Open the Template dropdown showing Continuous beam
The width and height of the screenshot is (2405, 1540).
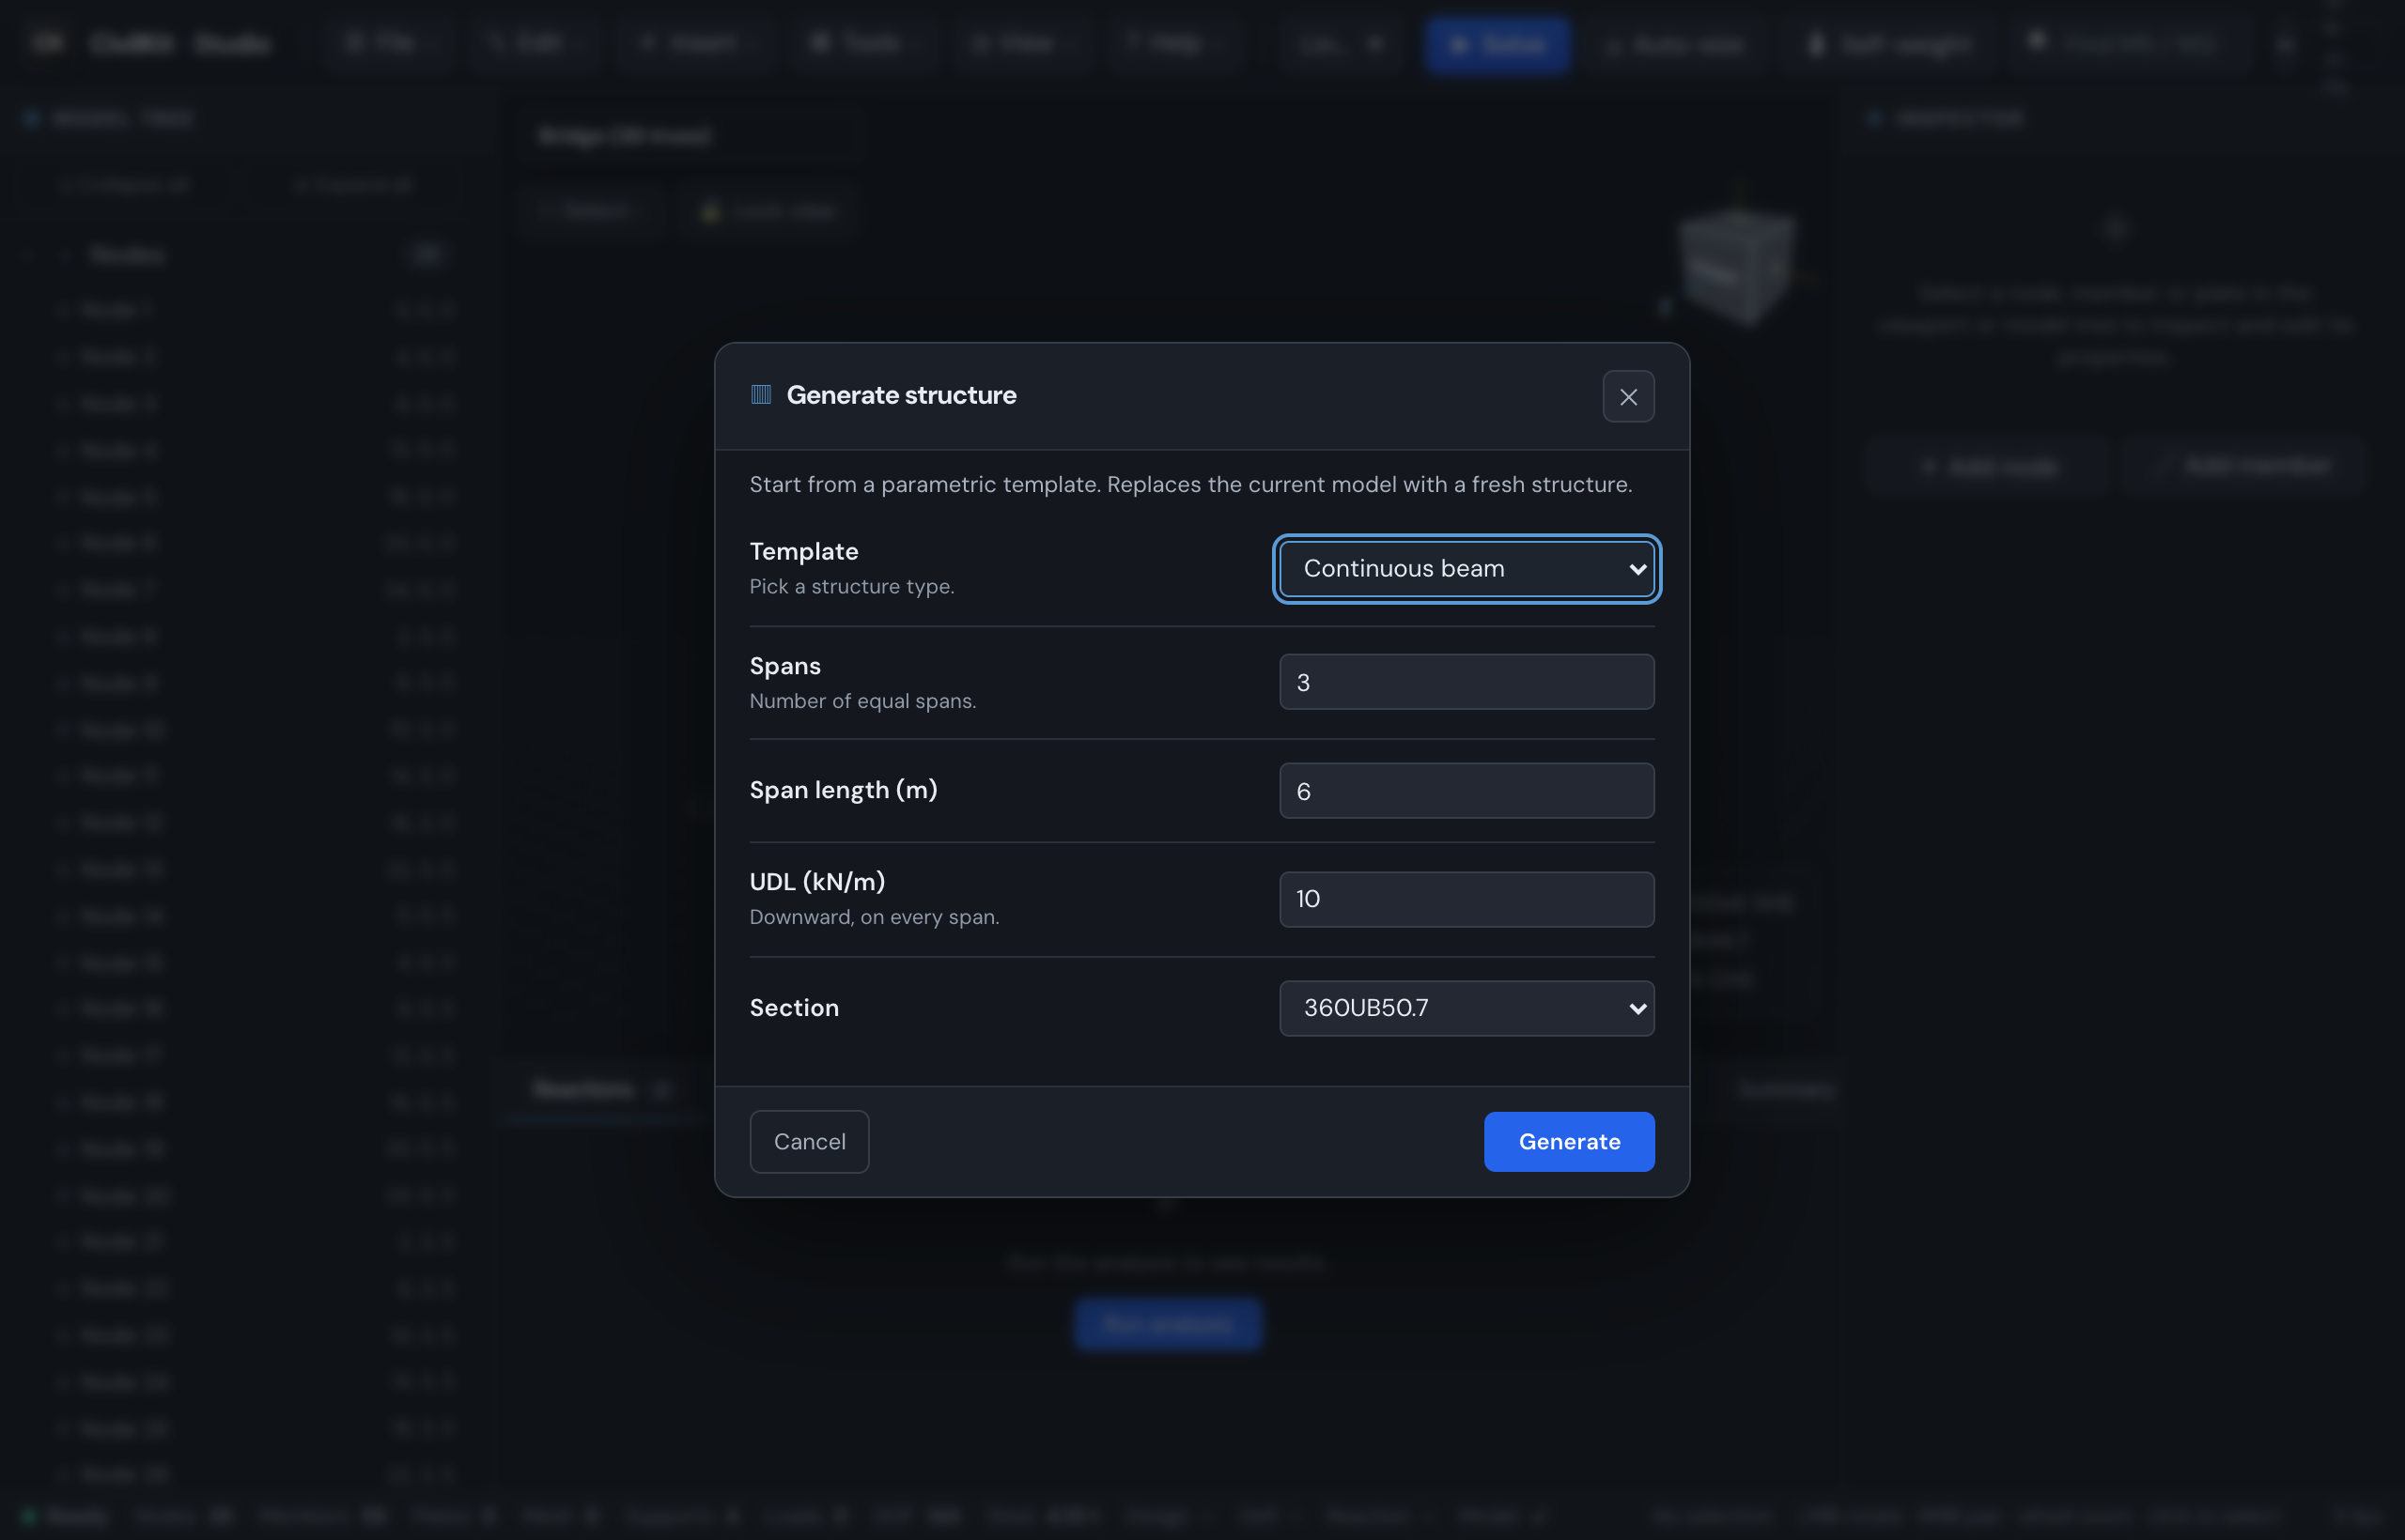point(1466,569)
